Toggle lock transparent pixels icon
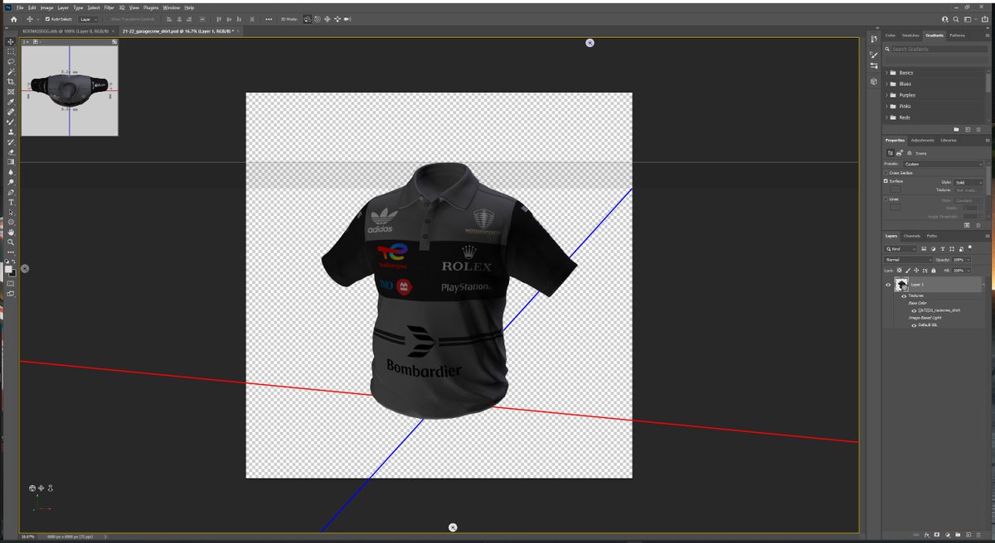 [899, 271]
